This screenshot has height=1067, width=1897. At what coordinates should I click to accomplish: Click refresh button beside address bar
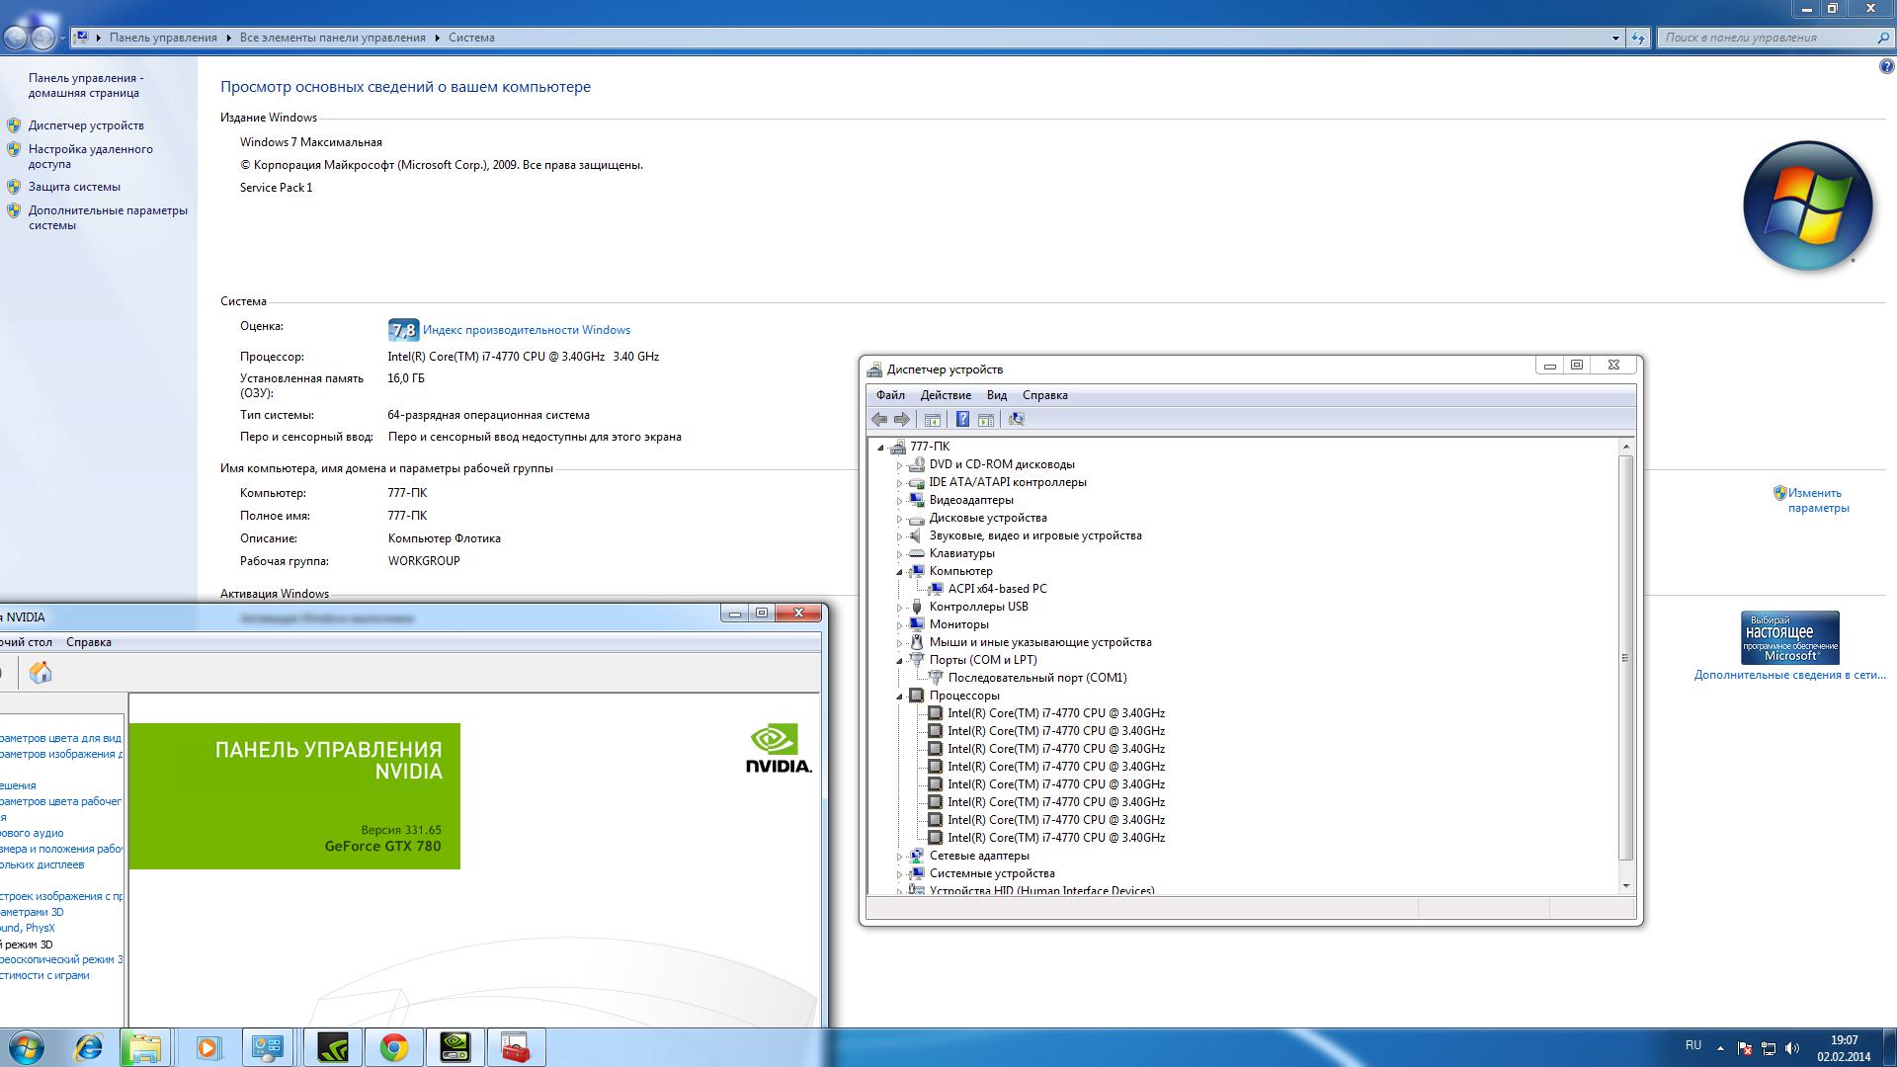(x=1638, y=38)
